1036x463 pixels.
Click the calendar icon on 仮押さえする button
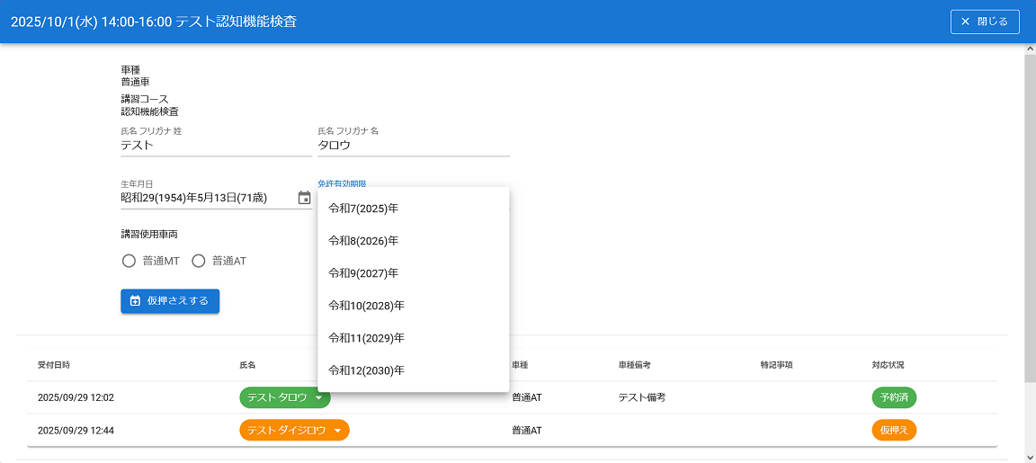(x=135, y=301)
